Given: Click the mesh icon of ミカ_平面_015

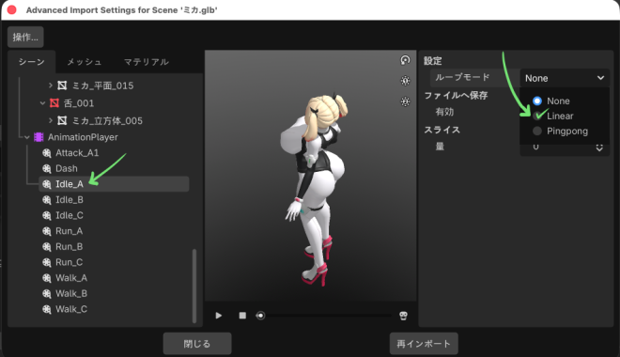Looking at the screenshot, I should pos(62,85).
